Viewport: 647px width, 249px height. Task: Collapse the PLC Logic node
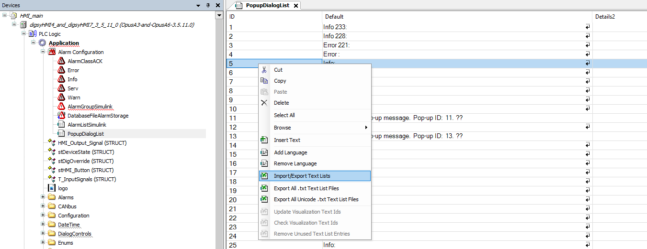23,34
